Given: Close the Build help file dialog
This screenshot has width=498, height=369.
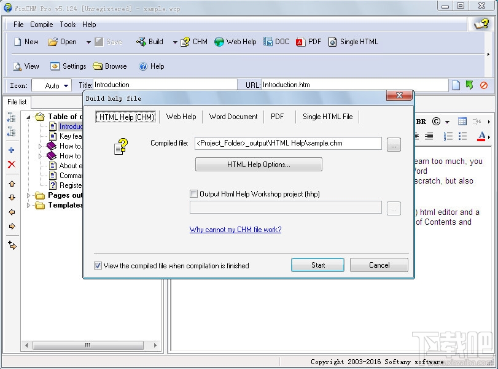Looking at the screenshot, I should click(x=399, y=95).
